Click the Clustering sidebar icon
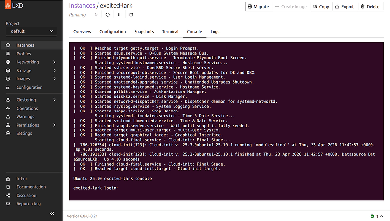The image size is (390, 221). click(x=8, y=100)
